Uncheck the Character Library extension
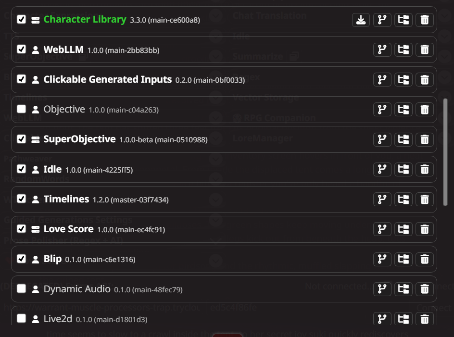 (21, 19)
